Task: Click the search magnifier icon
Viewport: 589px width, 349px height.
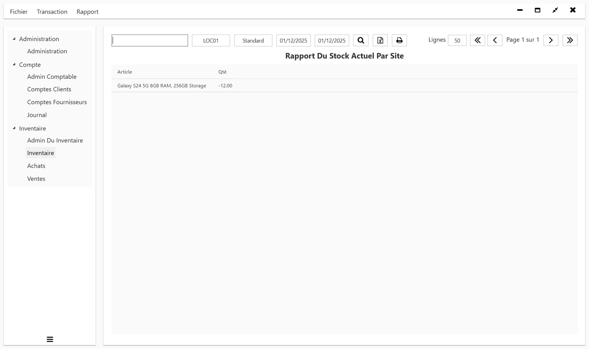Action: coord(360,40)
